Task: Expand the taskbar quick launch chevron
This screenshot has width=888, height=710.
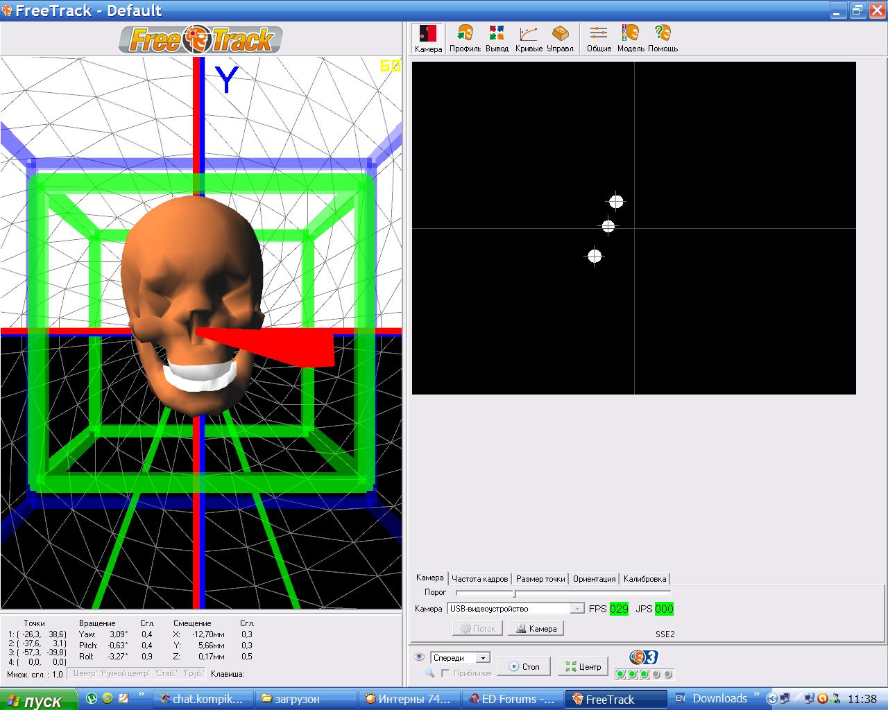Action: pos(142,694)
